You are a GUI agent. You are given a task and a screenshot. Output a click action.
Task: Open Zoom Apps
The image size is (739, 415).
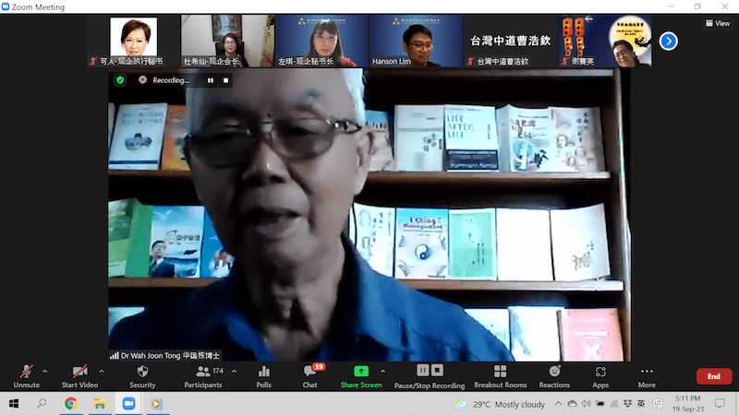pyautogui.click(x=600, y=375)
